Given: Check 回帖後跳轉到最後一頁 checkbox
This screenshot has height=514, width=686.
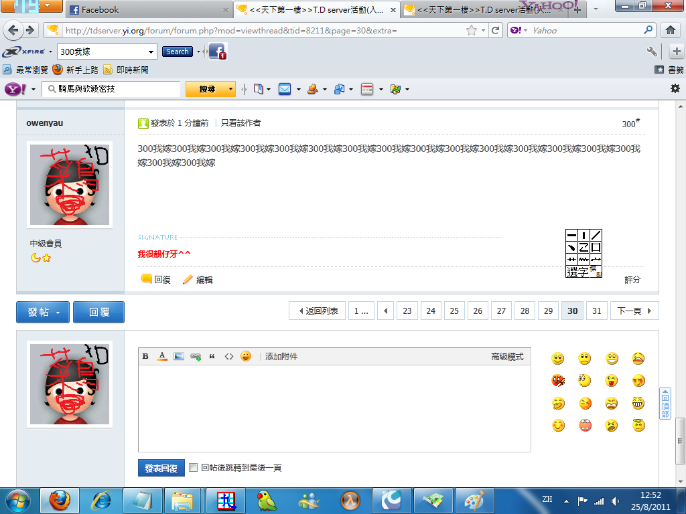Looking at the screenshot, I should (193, 468).
